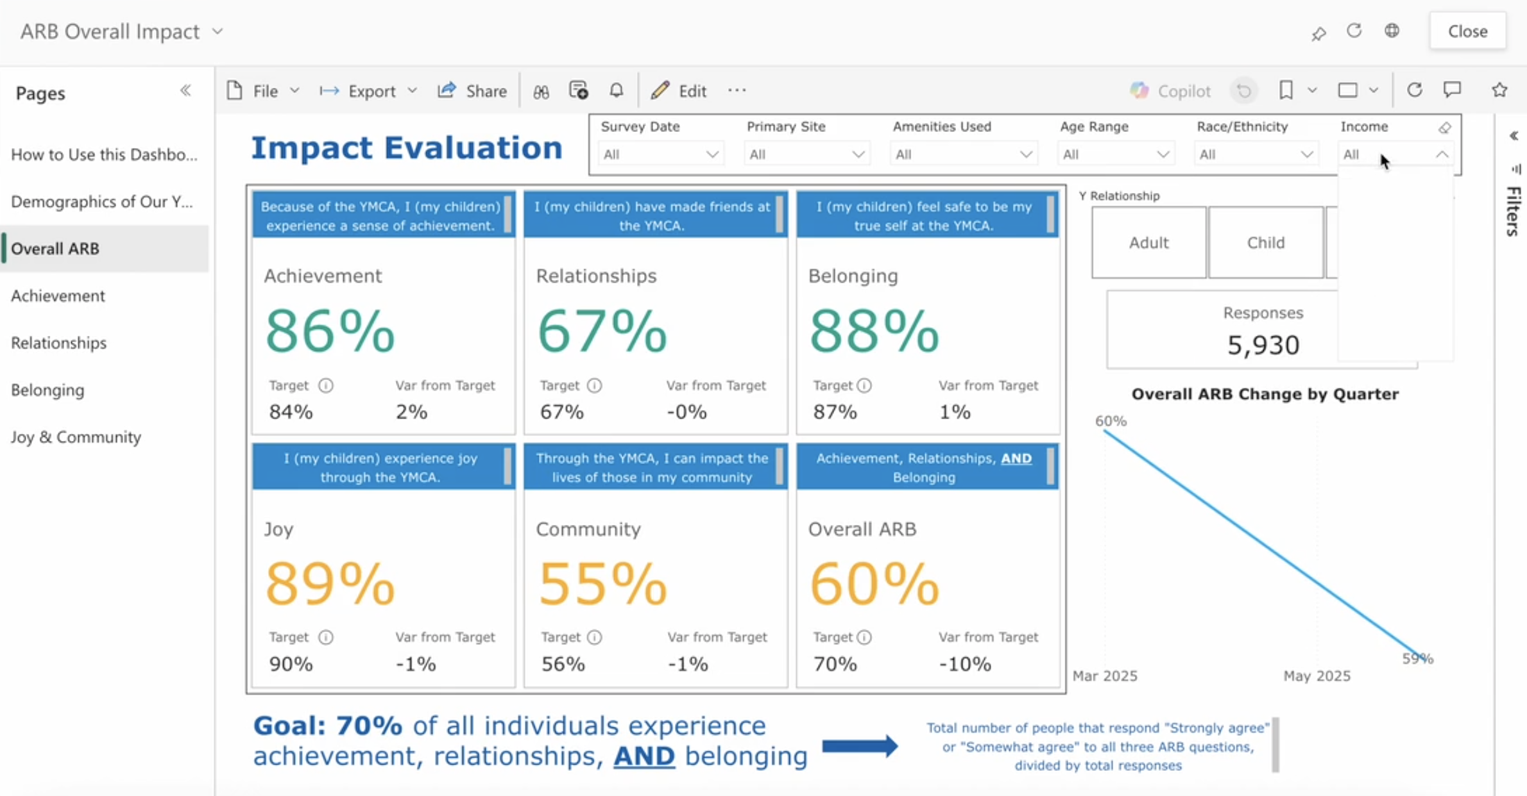Select the Adult relationship tile
This screenshot has width=1527, height=796.
pos(1148,243)
